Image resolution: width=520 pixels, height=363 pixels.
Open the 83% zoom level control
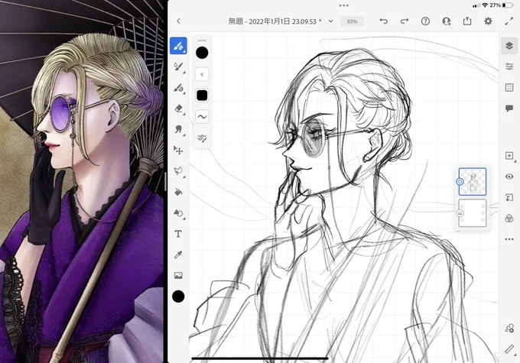pos(353,21)
